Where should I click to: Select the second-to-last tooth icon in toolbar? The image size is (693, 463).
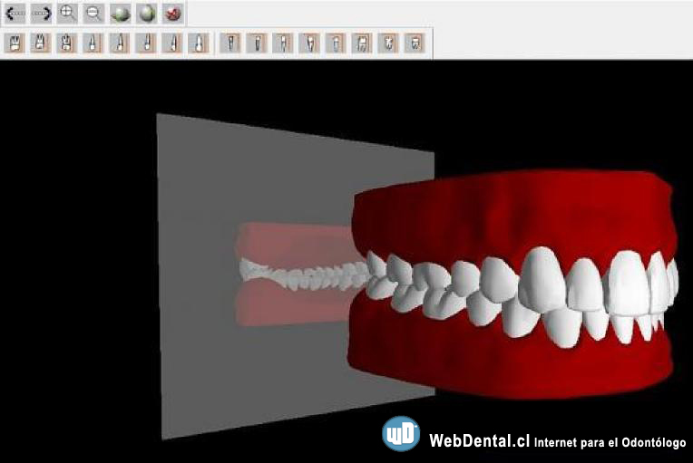coord(388,43)
